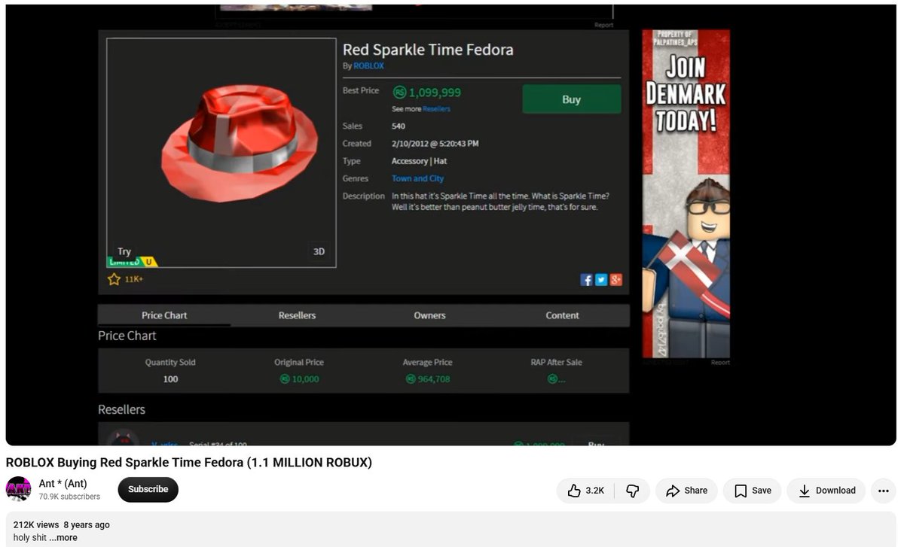Click the Limited U badge on preview
904x547 pixels.
(x=132, y=262)
